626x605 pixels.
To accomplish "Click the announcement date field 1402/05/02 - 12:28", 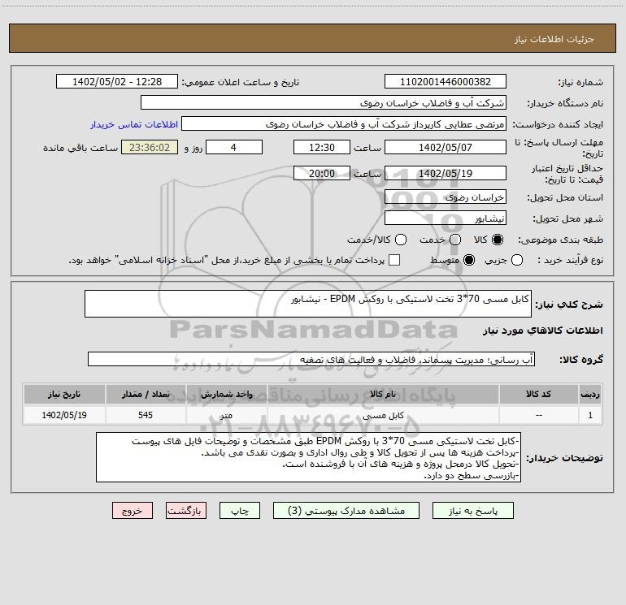I will coord(117,82).
